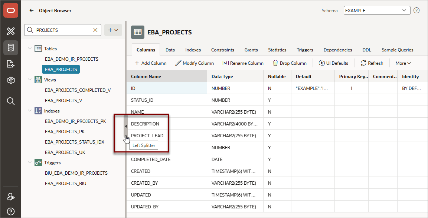Open the Help icon in the sidebar
This screenshot has height=218, width=428.
[11, 211]
